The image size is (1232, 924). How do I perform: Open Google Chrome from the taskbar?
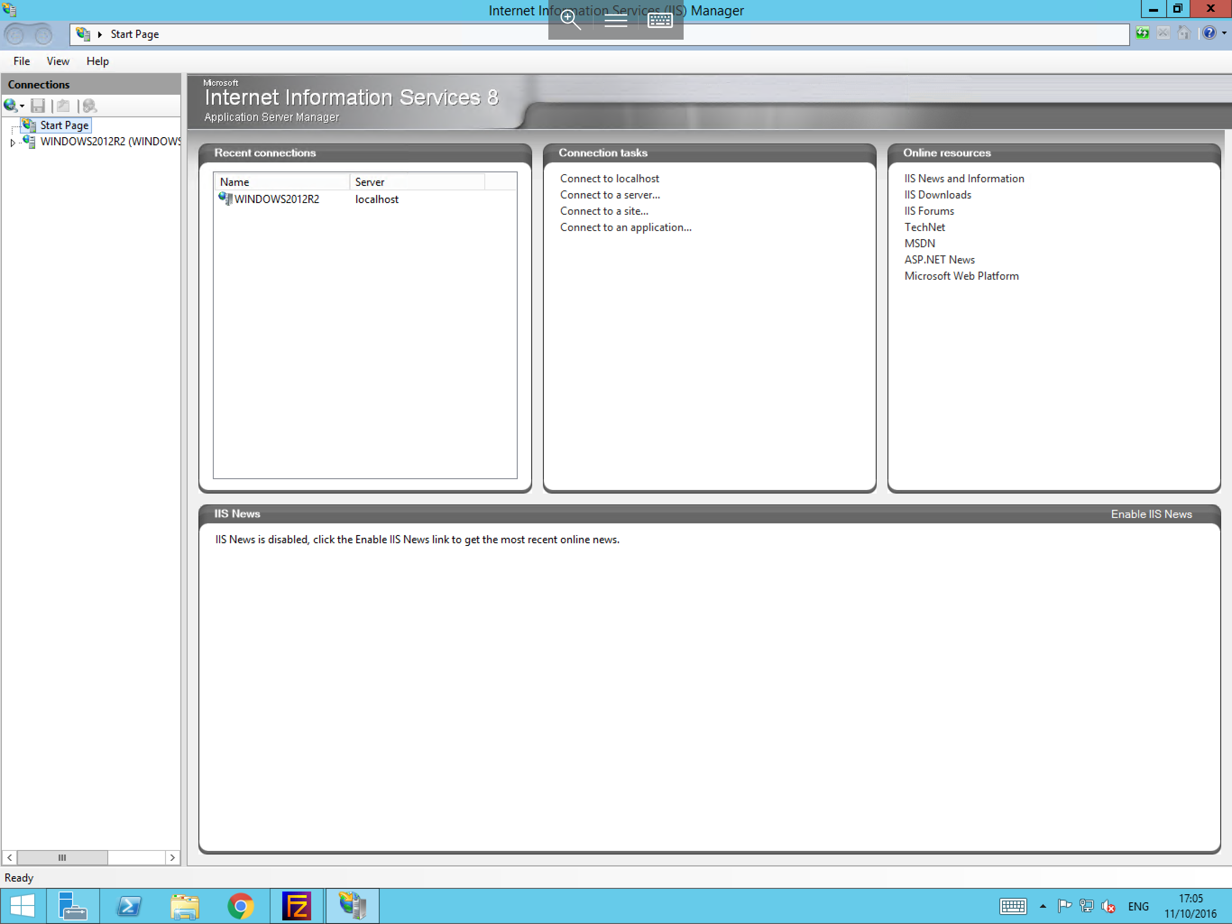point(241,906)
